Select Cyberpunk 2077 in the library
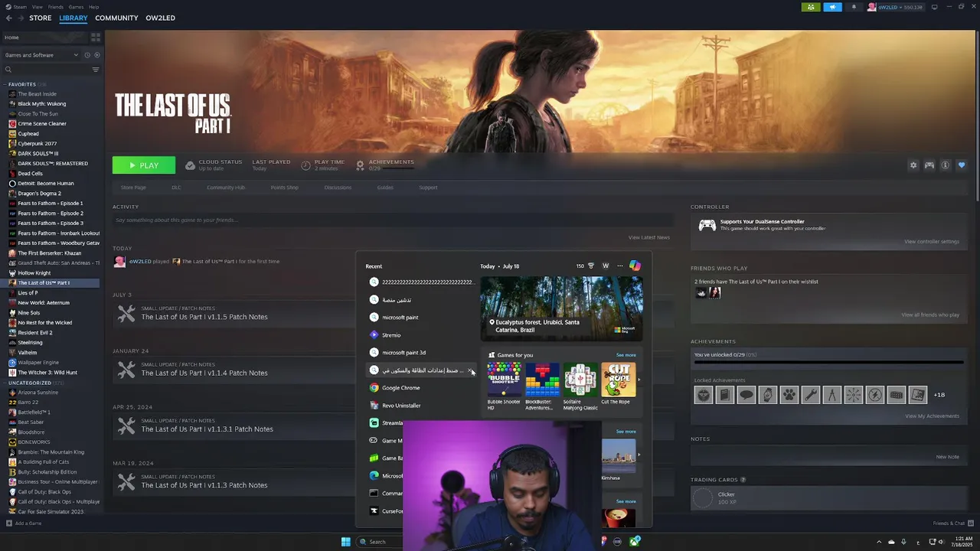980x551 pixels. (x=38, y=143)
